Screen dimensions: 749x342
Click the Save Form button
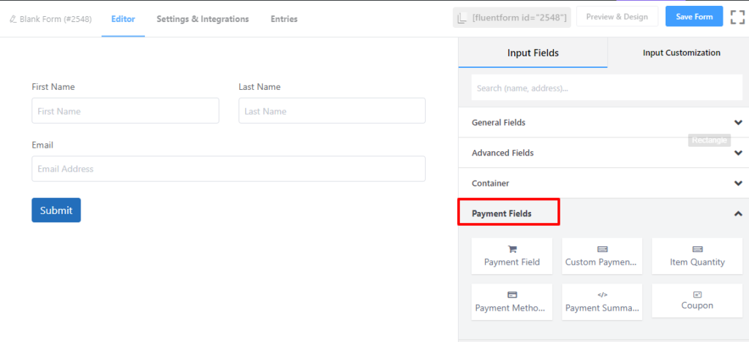[694, 17]
